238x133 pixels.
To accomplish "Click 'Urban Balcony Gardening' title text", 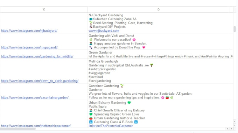I will click(x=107, y=103).
